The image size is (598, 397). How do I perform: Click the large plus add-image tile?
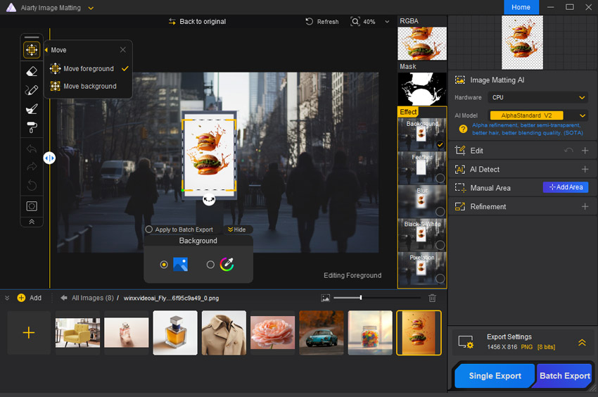[29, 333]
